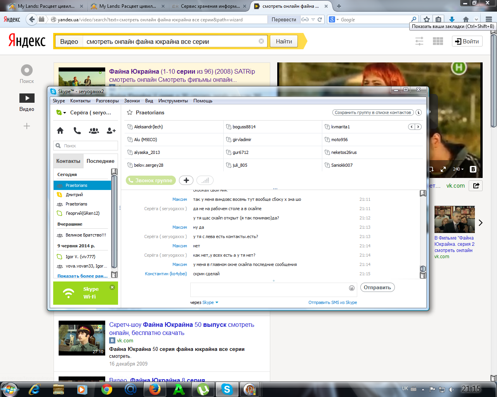This screenshot has width=497, height=397.
Task: Click 'Сохранить группу в списке контактов'
Action: tap(373, 112)
